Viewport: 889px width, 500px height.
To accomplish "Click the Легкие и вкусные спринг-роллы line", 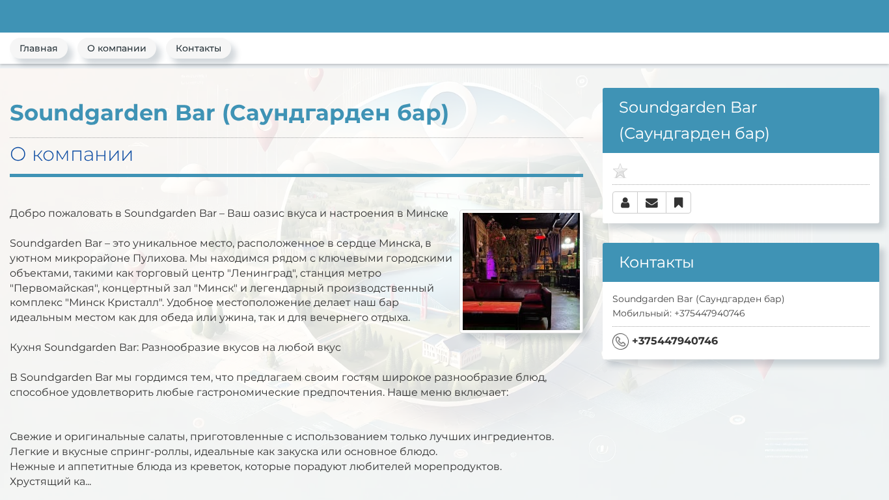I will pyautogui.click(x=224, y=452).
